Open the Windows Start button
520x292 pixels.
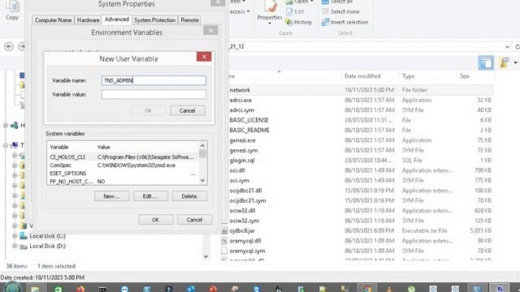pos(13,287)
